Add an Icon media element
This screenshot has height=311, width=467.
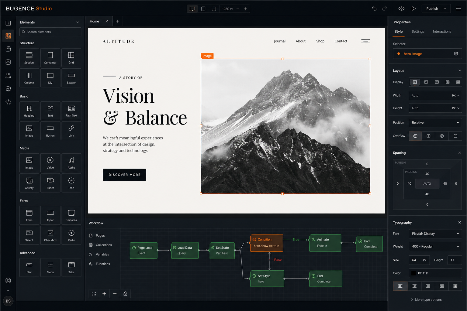pos(71,183)
